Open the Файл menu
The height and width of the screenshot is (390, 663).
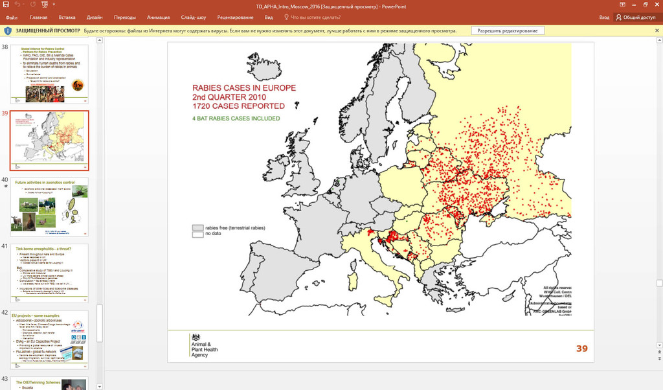point(10,17)
